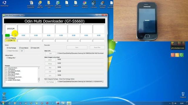This screenshot has height=105, width=188.
Task: Select log line system.rfs download
Action: click(x=13, y=80)
